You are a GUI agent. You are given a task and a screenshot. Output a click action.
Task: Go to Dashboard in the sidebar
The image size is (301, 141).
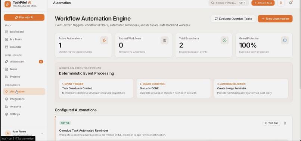24,32
